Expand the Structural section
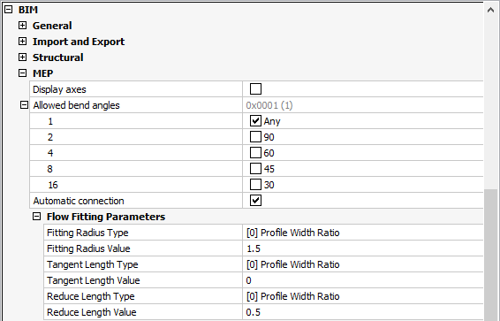 click(22, 57)
